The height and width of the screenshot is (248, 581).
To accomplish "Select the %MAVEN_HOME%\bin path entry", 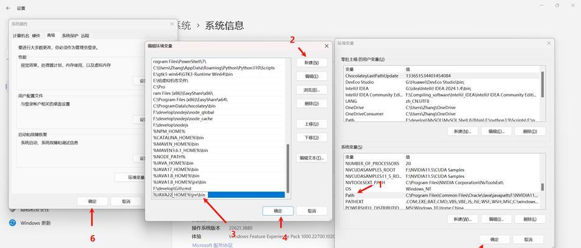I will click(x=218, y=144).
